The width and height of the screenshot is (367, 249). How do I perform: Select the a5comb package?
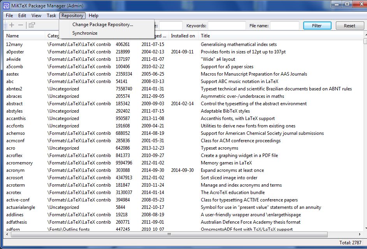click(x=14, y=67)
